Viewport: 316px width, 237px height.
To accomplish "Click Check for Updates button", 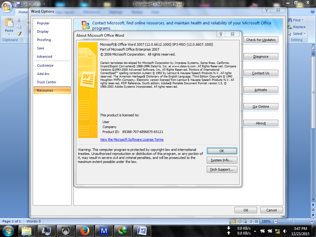I will [261, 40].
